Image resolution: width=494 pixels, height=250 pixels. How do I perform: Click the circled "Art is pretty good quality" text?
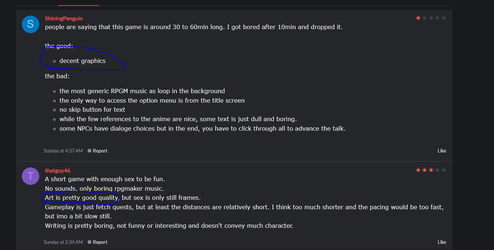click(81, 198)
